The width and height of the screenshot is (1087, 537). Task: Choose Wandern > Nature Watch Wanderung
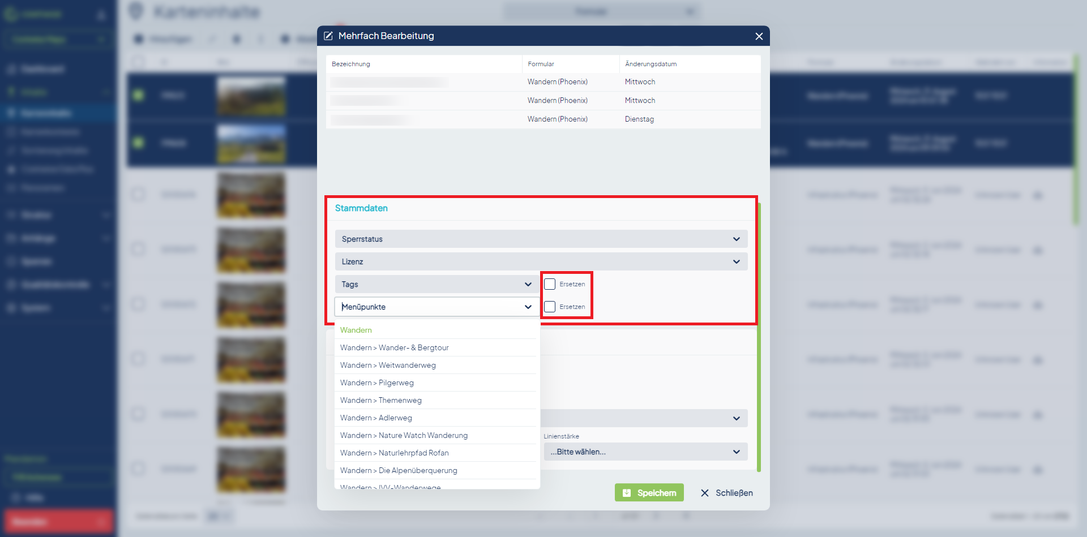tap(436, 435)
